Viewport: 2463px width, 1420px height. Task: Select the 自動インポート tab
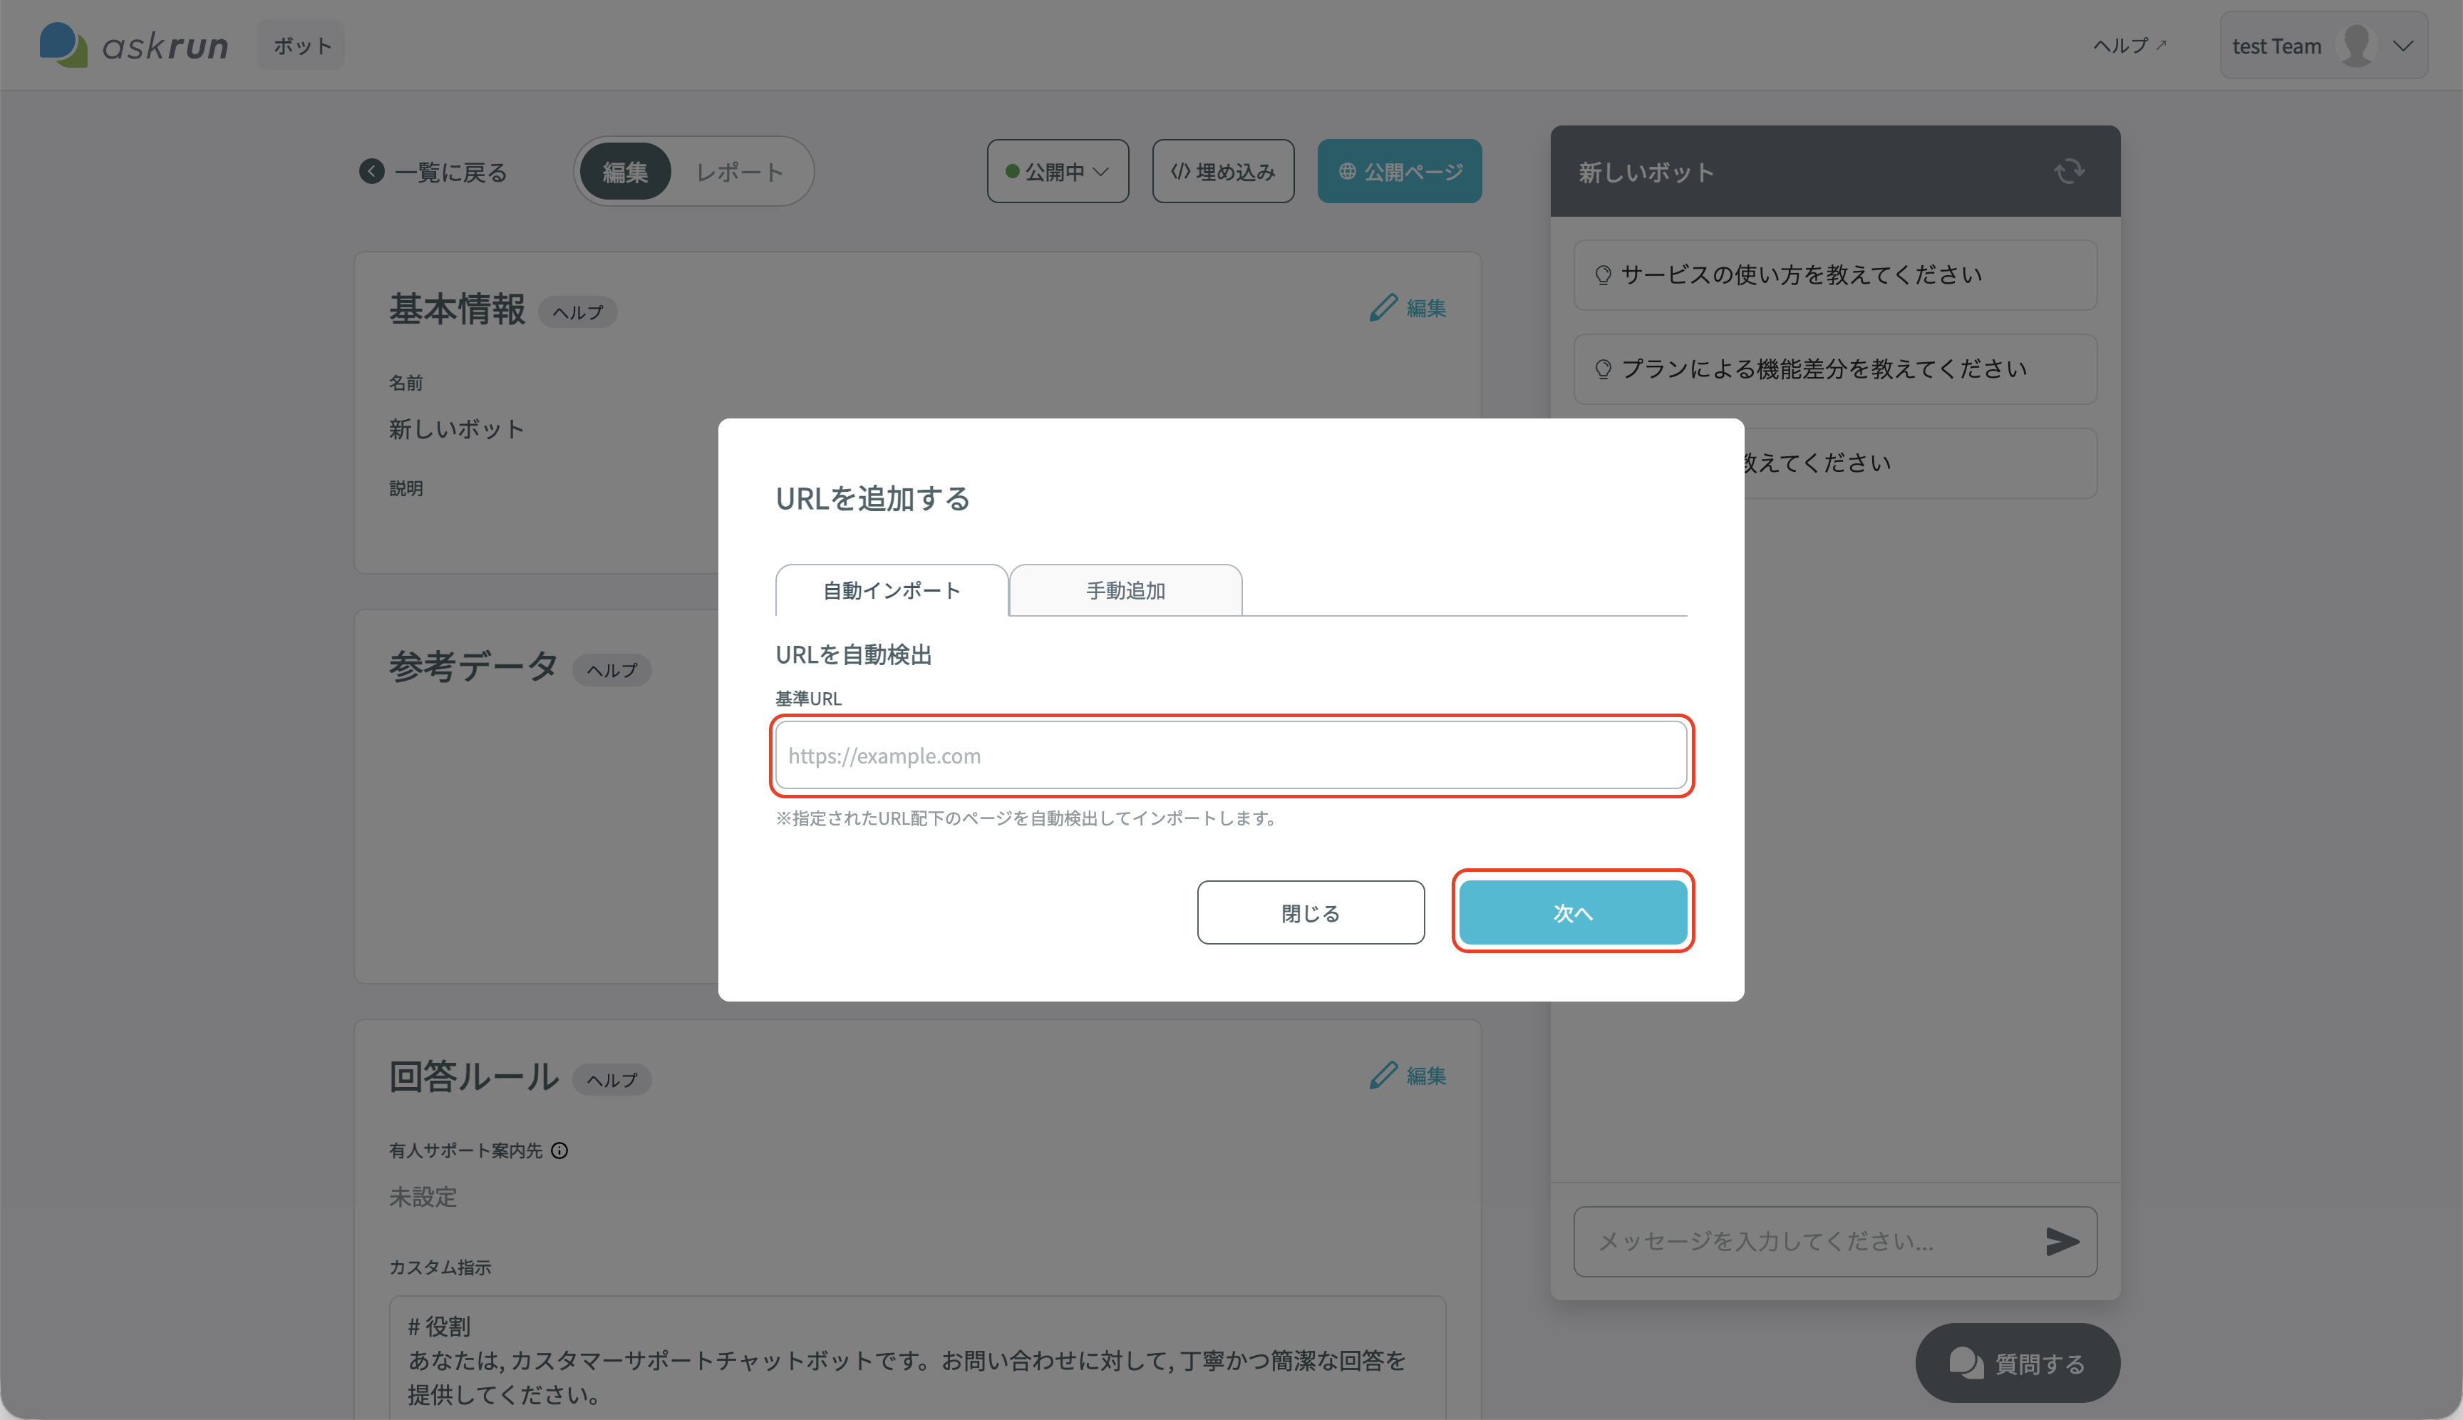point(892,590)
